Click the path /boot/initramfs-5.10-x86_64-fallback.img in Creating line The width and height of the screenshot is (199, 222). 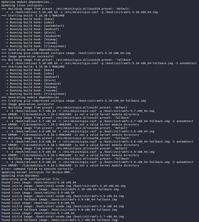pyautogui.click(x=112, y=101)
